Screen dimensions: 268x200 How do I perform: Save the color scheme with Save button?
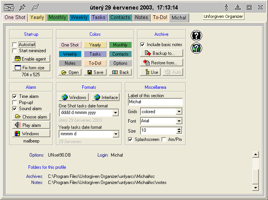click(x=95, y=72)
